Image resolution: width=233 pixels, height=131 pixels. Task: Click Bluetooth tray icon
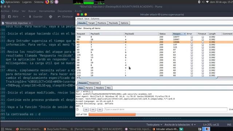click(199, 2)
